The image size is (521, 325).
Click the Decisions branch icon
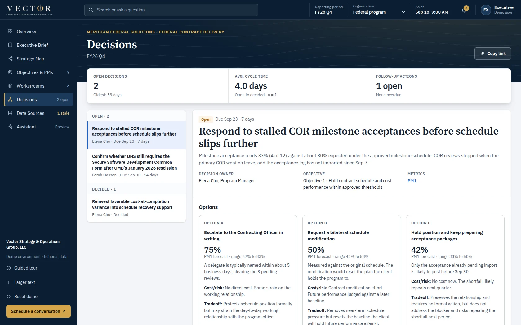tap(10, 99)
